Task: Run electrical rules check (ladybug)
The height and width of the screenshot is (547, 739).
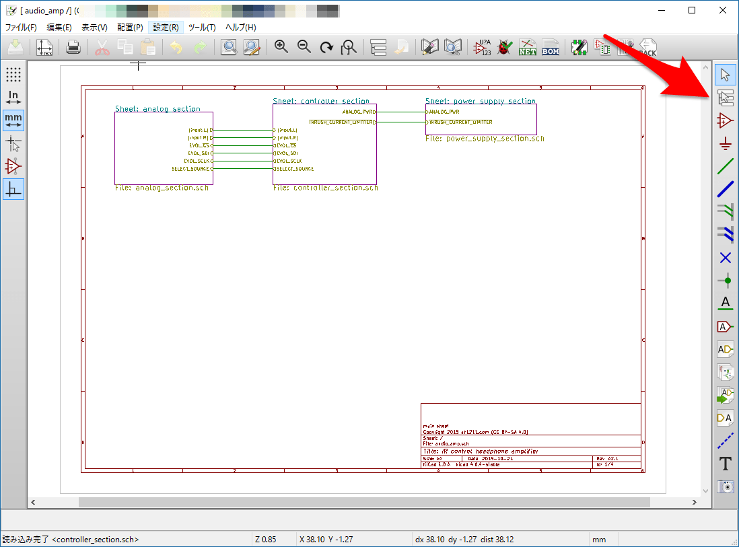Action: click(x=504, y=47)
